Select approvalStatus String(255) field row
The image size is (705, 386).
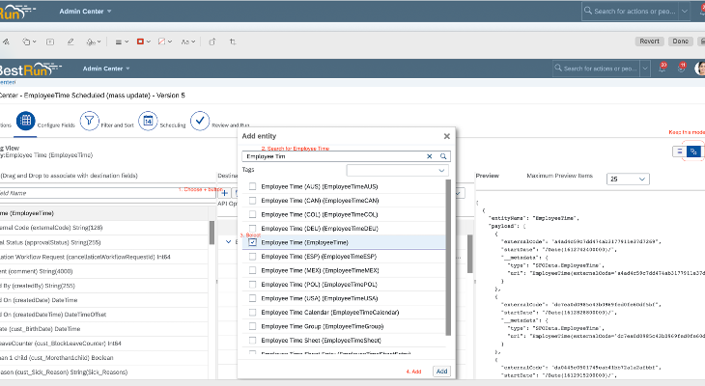point(104,242)
